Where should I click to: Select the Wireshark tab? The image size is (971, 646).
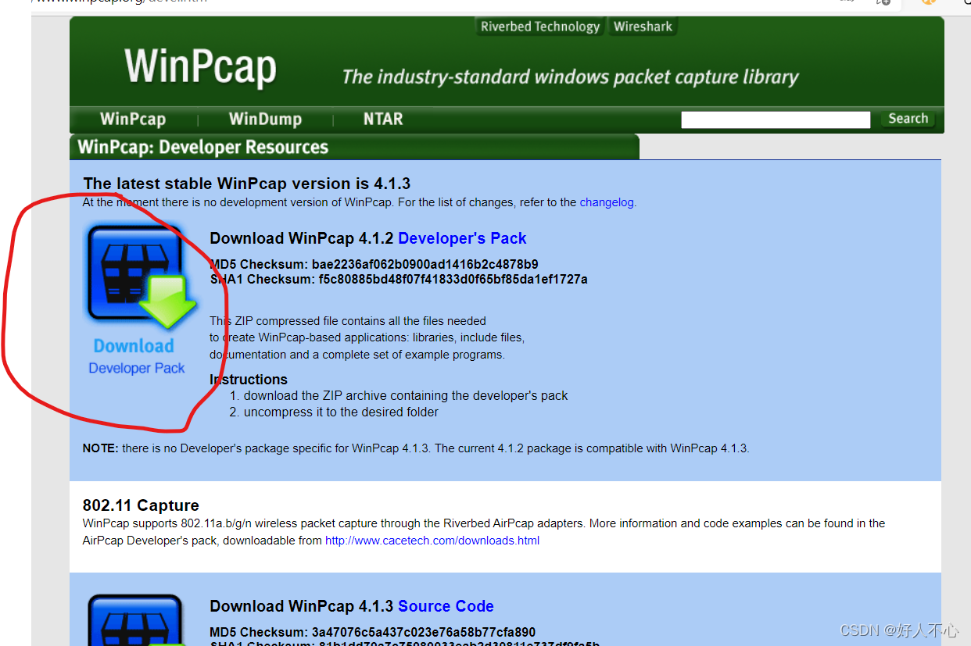point(642,26)
